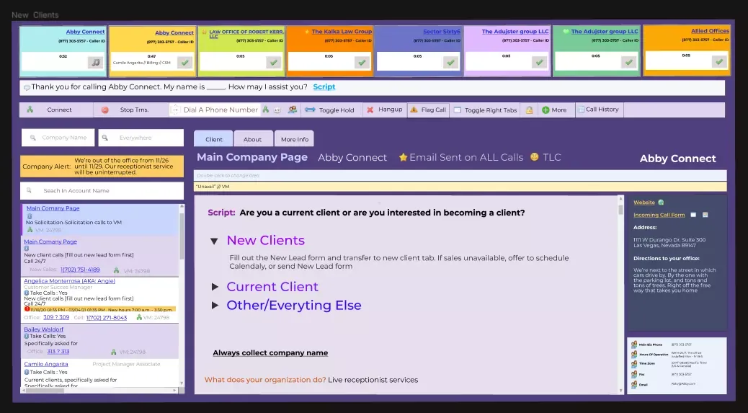Viewport: 748px width, 413px height.
Task: Click the Script link in greeting bar
Action: 324,86
